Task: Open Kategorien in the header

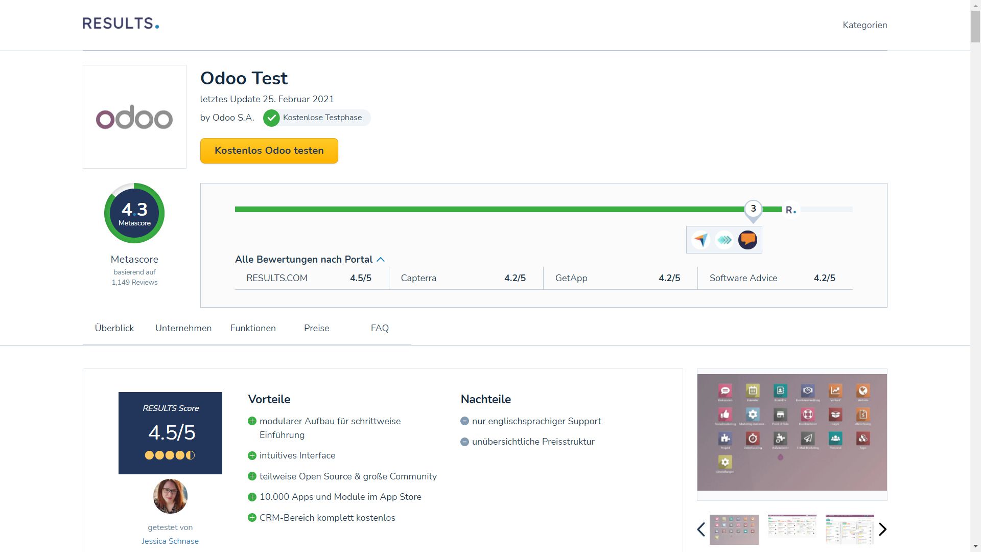Action: pos(865,25)
